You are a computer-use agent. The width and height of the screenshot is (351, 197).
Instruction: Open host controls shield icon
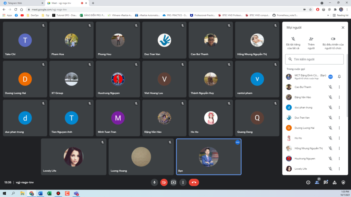[343, 182]
